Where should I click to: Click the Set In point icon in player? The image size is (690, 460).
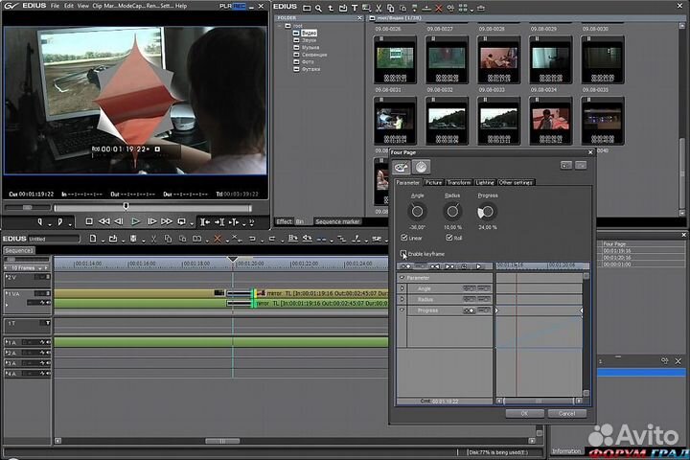[x=42, y=221]
